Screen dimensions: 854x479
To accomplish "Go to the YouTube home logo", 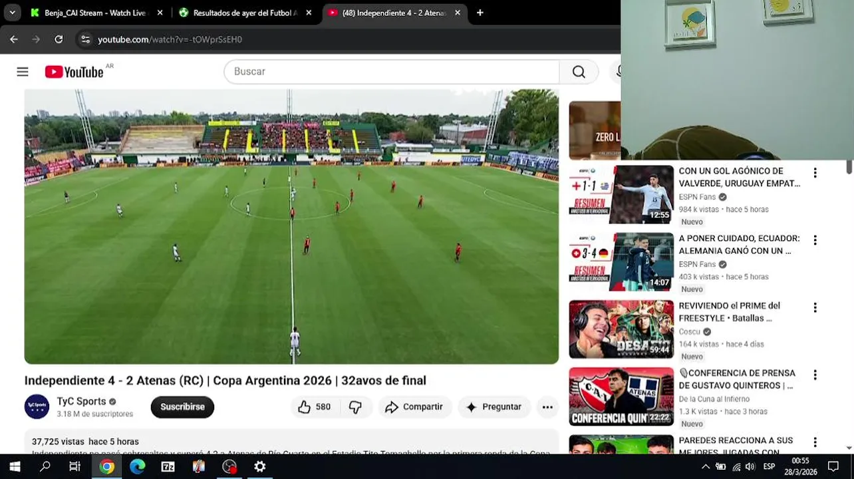I will (74, 72).
